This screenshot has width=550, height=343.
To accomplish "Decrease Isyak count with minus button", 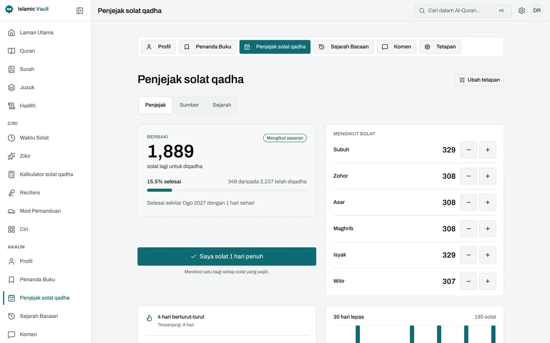I will click(x=469, y=255).
